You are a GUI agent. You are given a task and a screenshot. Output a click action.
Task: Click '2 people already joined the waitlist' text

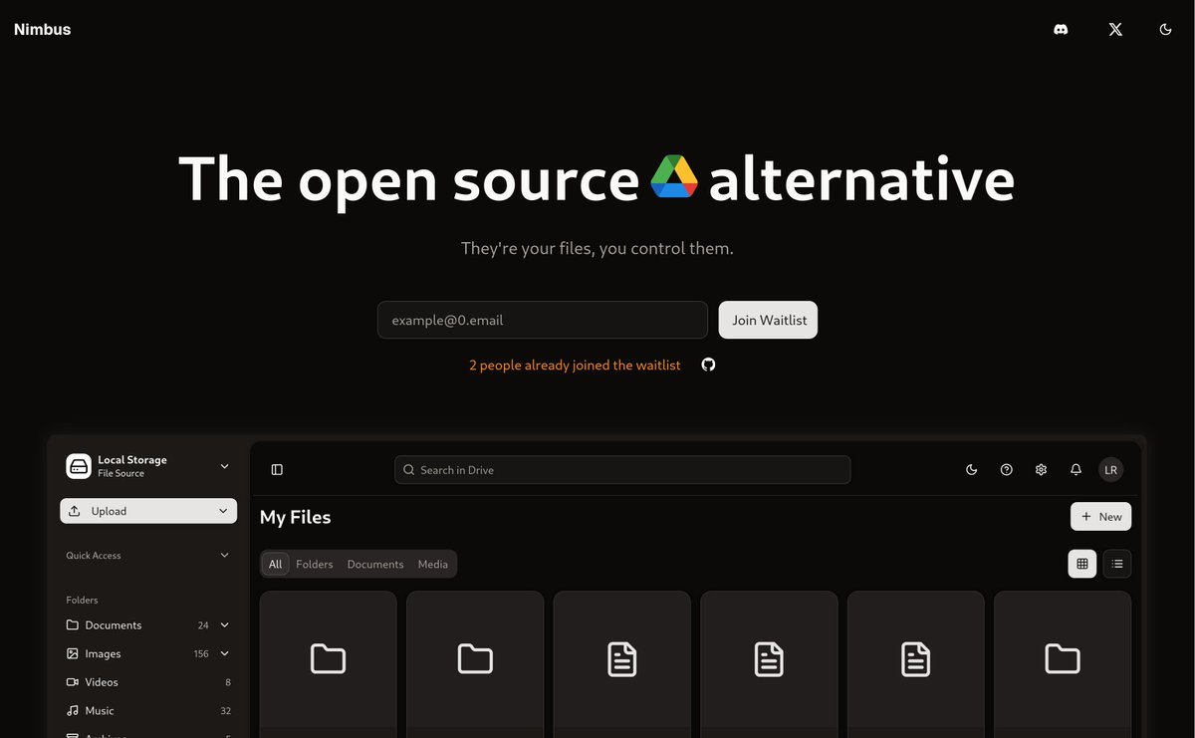[x=575, y=366]
